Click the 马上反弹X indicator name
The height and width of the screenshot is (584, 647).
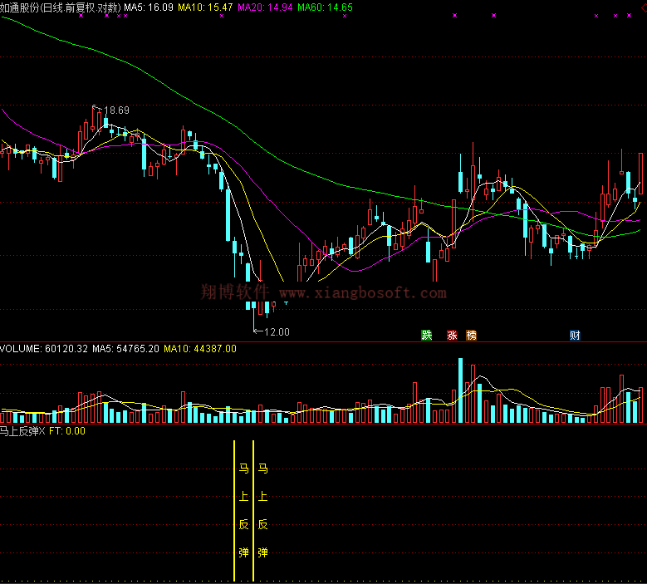[x=22, y=431]
